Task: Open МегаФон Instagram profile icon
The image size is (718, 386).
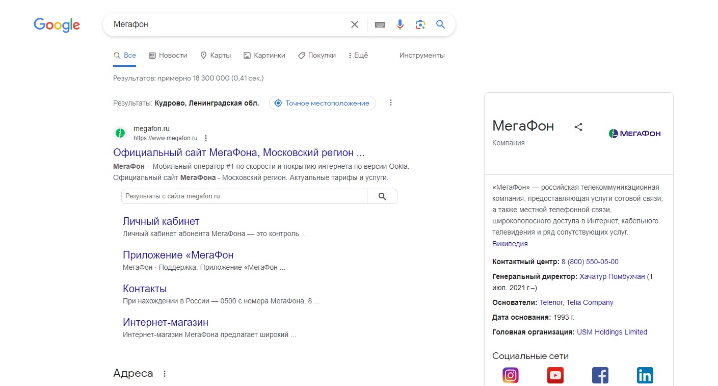Action: pyautogui.click(x=511, y=375)
